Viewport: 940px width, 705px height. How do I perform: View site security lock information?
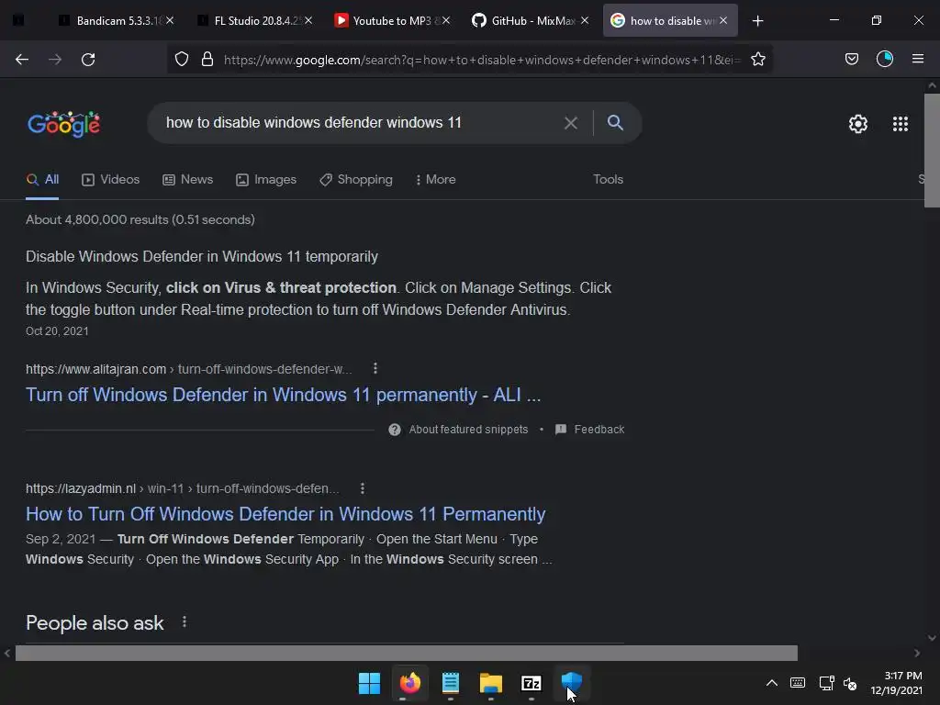pyautogui.click(x=207, y=60)
